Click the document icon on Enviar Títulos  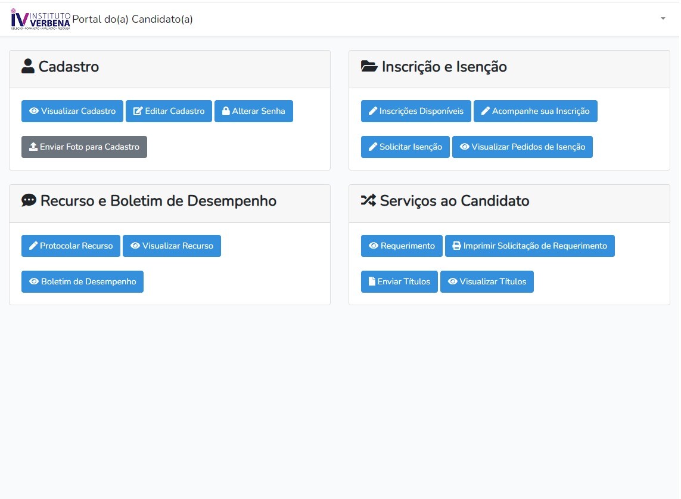click(x=372, y=281)
